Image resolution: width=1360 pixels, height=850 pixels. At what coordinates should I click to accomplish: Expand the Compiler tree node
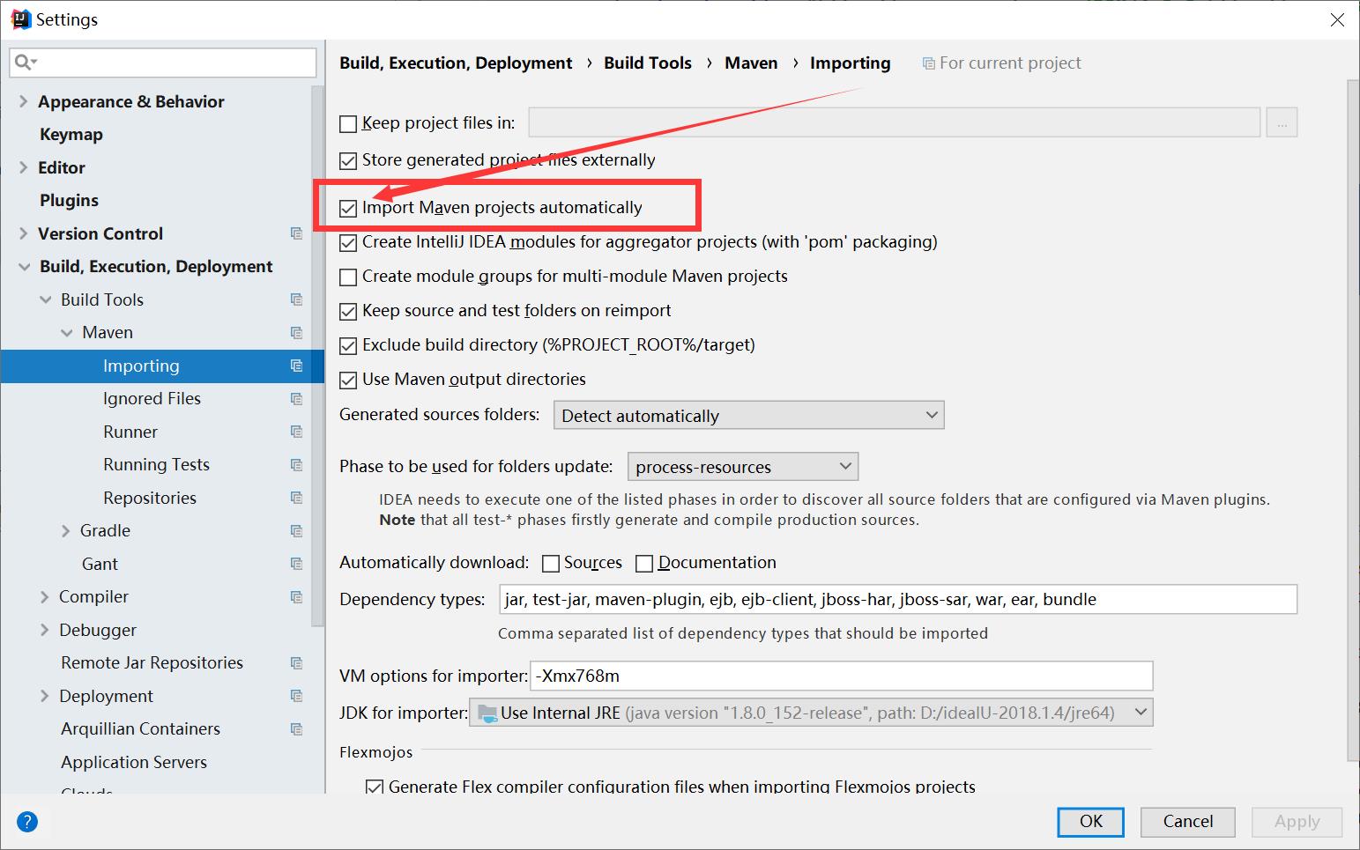click(x=45, y=597)
